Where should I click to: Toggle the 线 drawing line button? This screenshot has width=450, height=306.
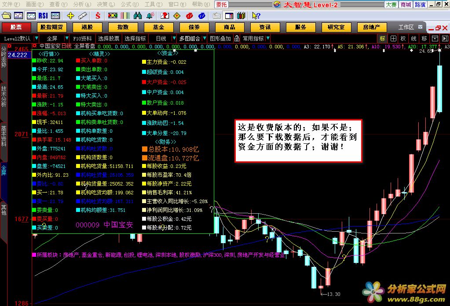coord(413,38)
